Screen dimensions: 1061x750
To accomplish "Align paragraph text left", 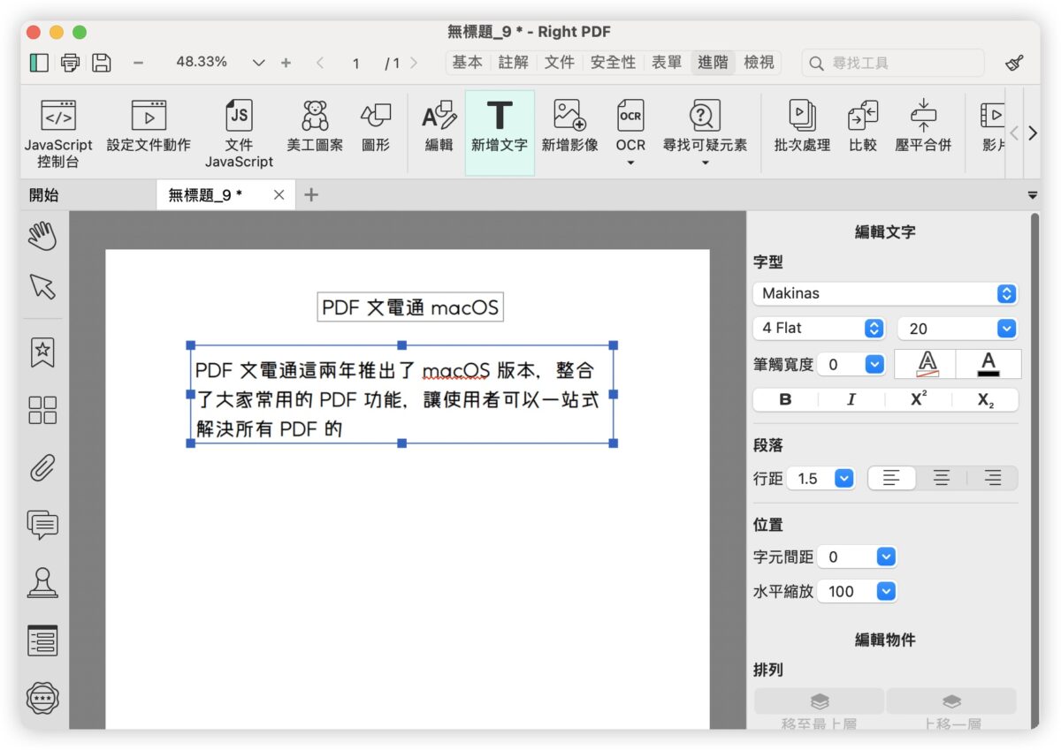I will [x=891, y=478].
